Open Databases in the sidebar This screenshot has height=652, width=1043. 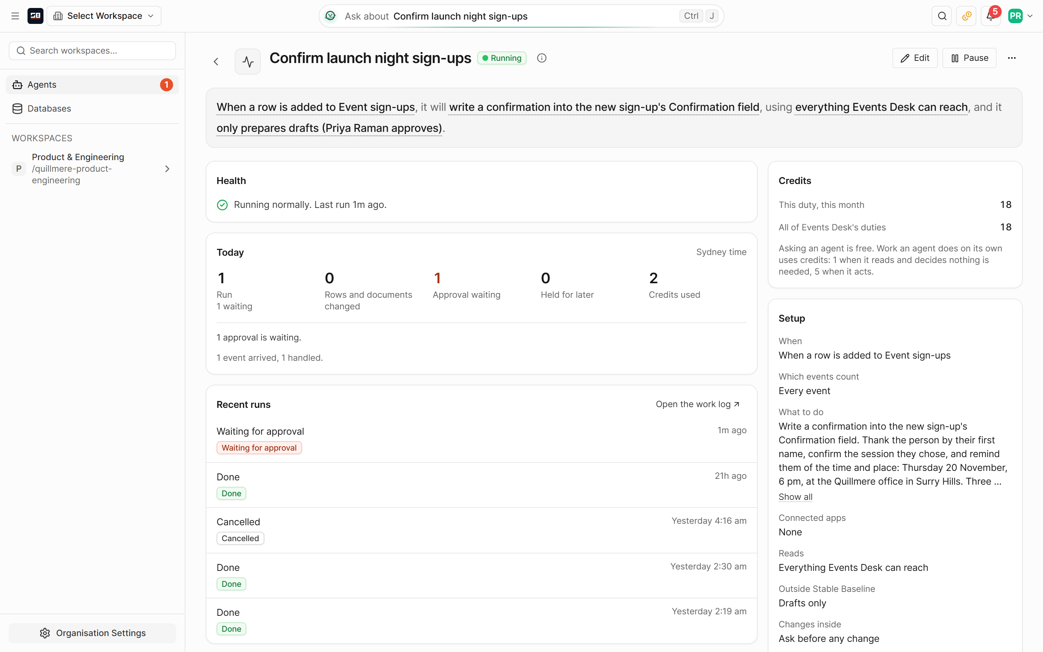(x=92, y=108)
